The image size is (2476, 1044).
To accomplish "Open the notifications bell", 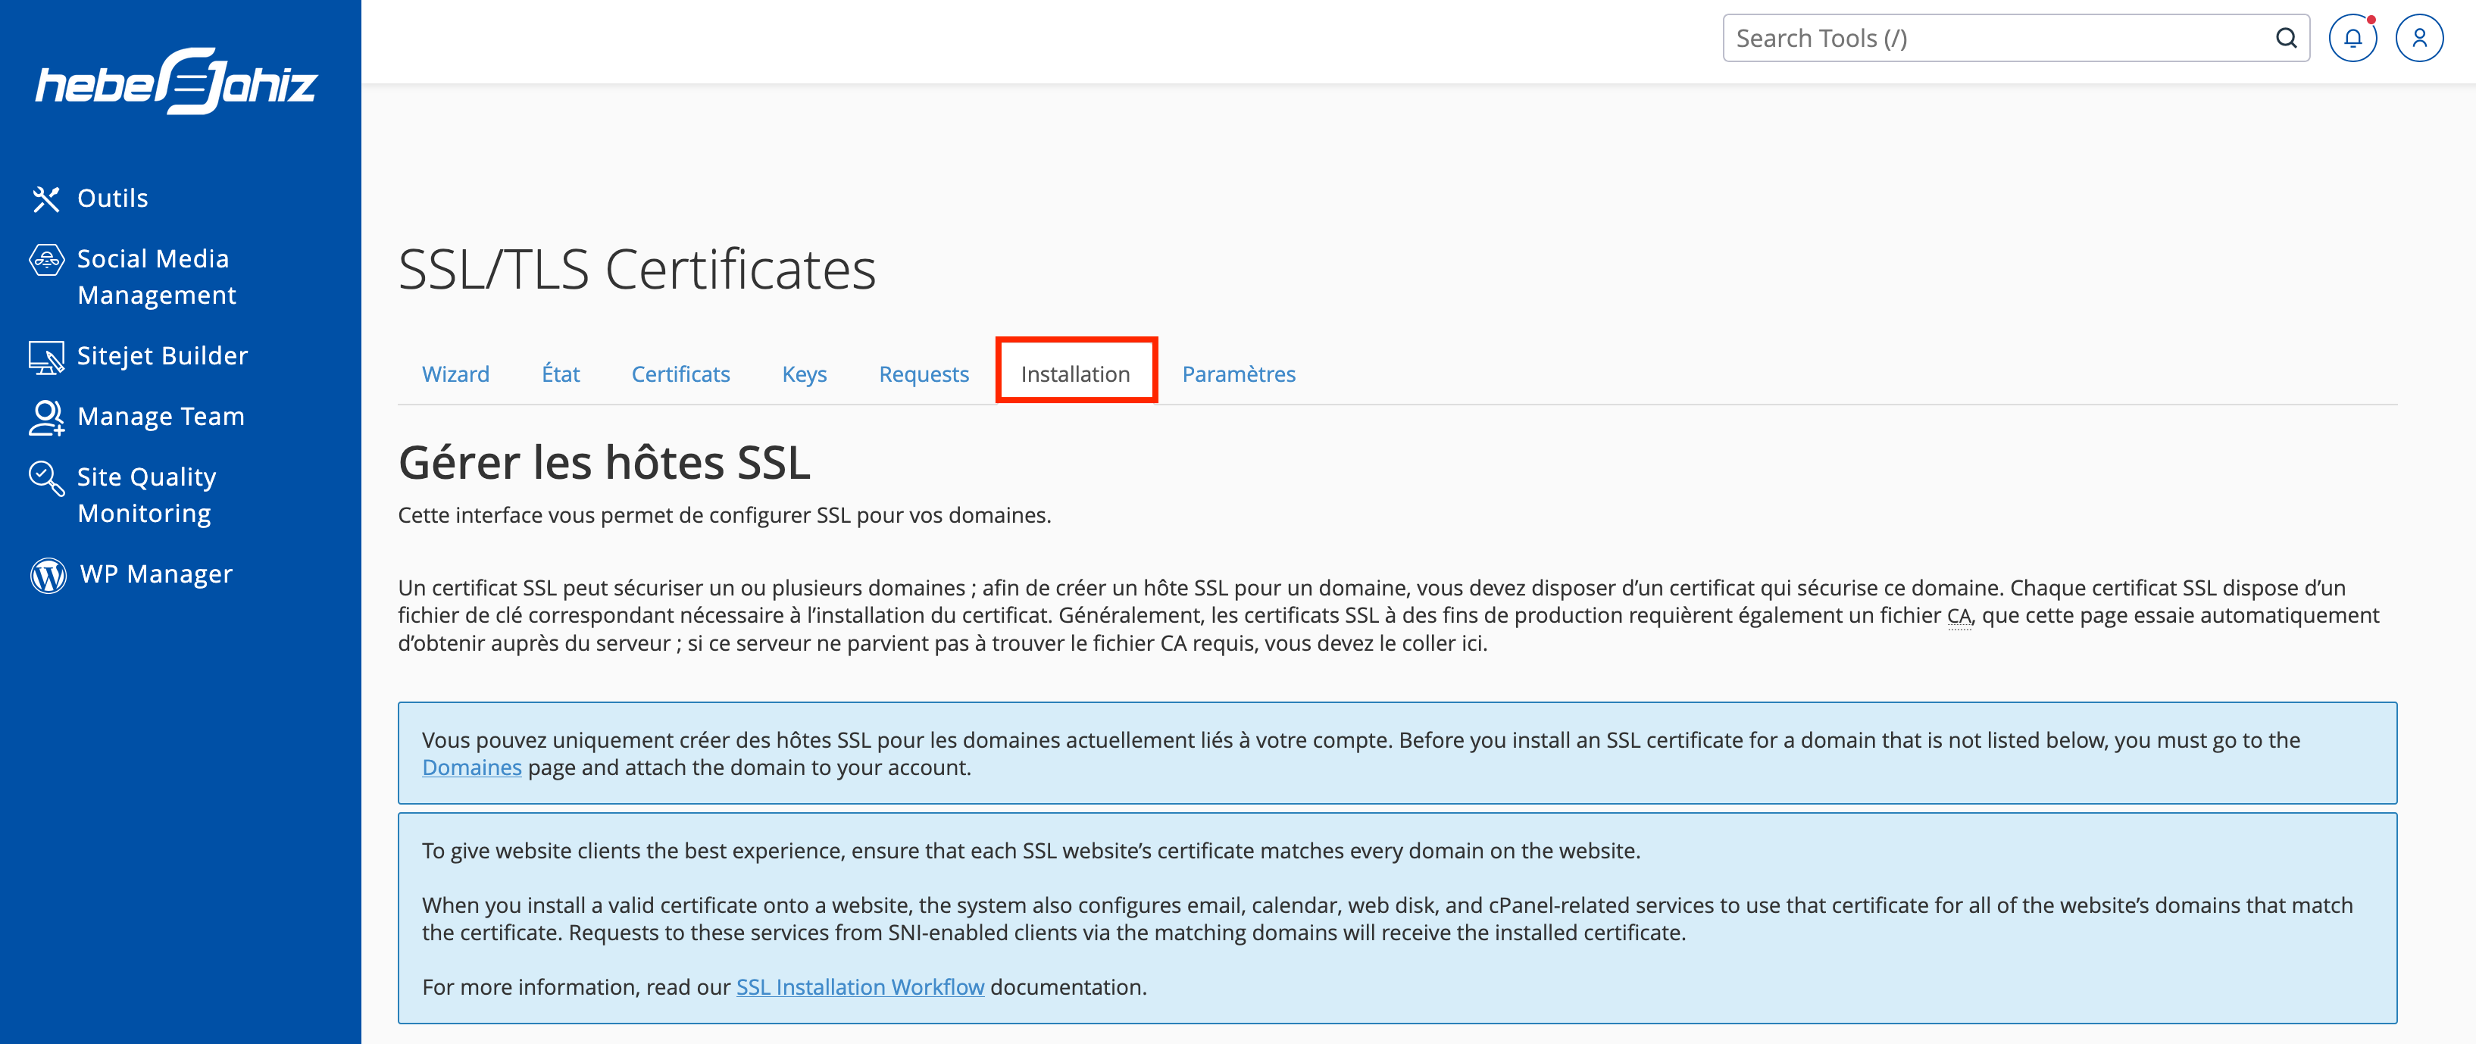I will pyautogui.click(x=2352, y=39).
